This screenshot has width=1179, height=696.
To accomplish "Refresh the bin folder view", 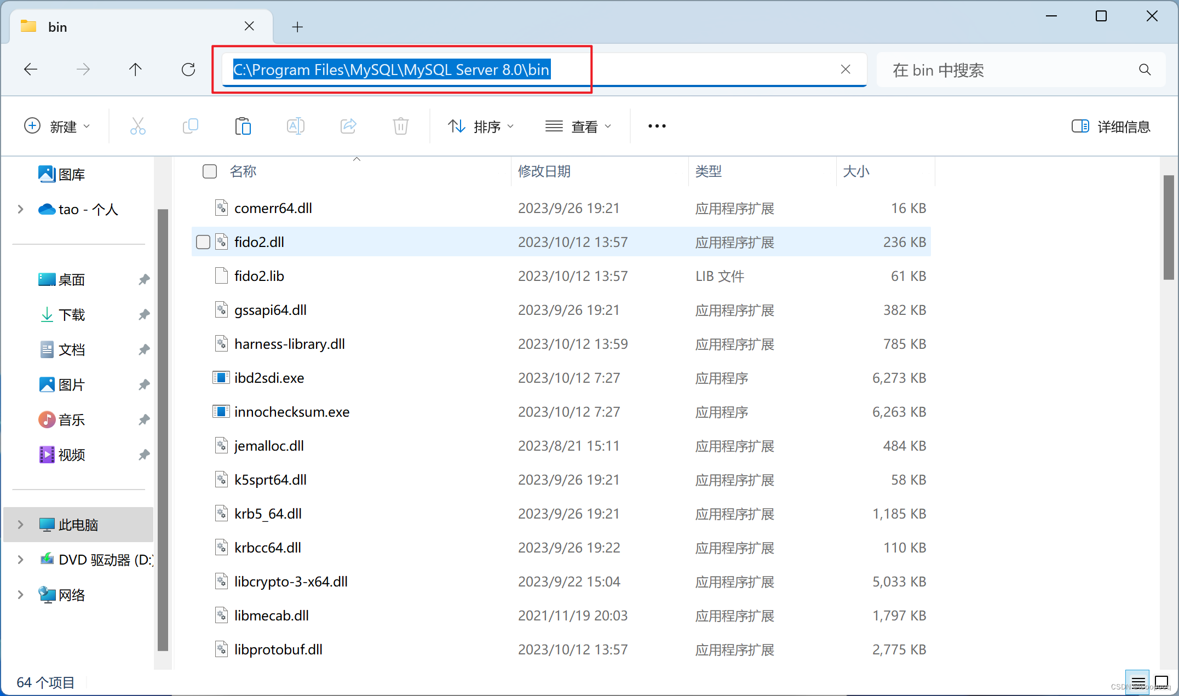I will [x=188, y=70].
